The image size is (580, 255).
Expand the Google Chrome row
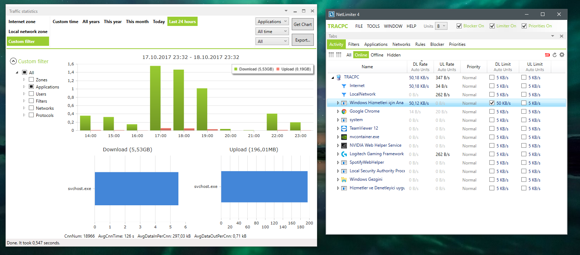(338, 112)
